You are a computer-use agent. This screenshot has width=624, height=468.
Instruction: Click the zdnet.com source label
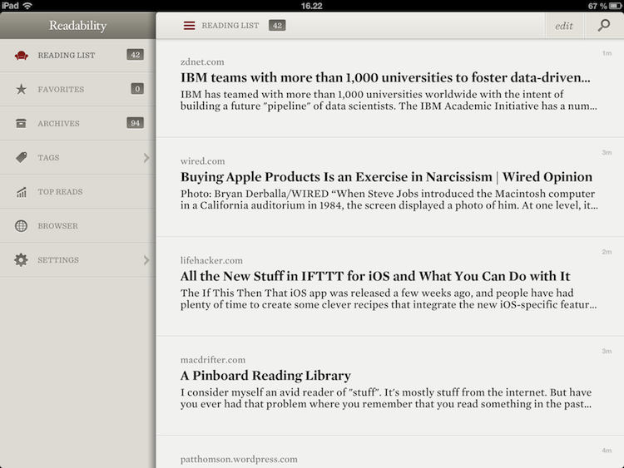[x=202, y=62]
